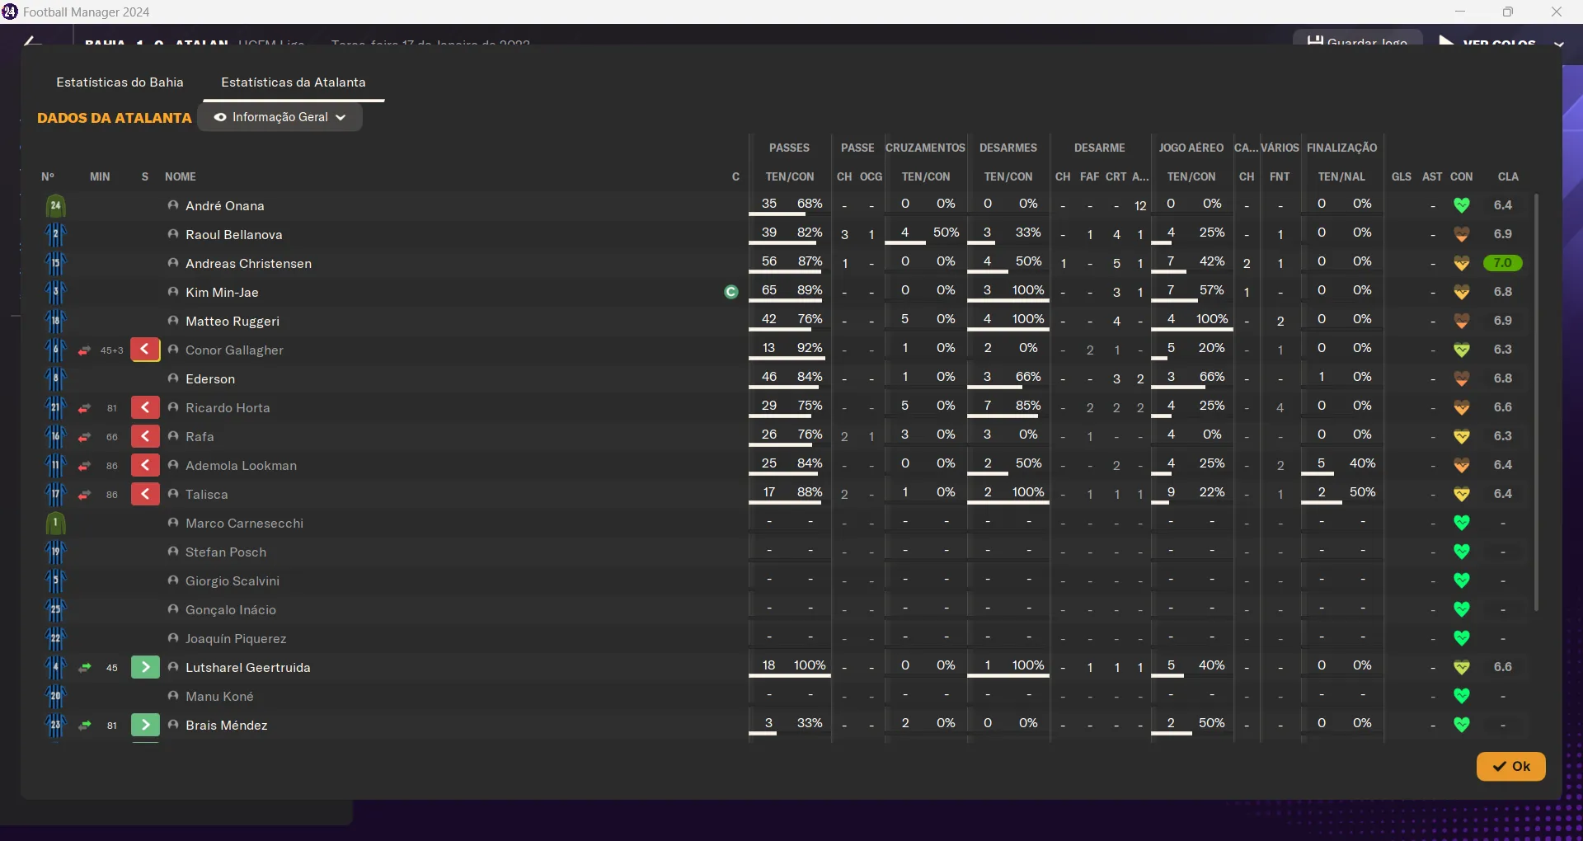Open Ademola Lookman player name link

point(241,465)
